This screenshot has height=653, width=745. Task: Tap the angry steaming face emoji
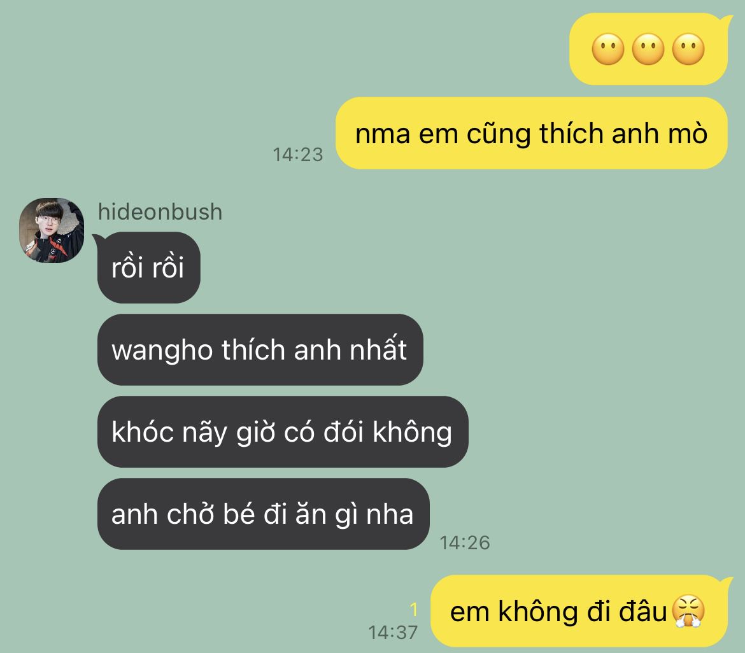click(688, 611)
